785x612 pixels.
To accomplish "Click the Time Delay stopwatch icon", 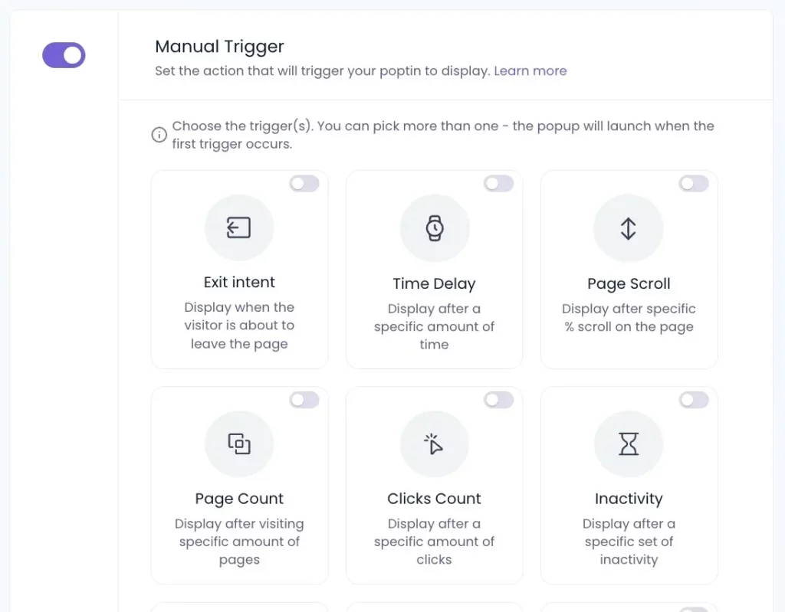I will (434, 227).
